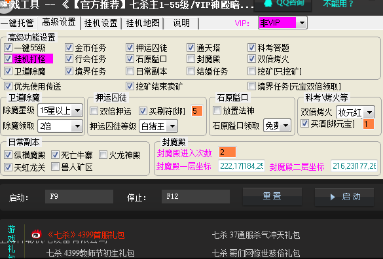
Task: Switch to the 一键托管 tab
Action: pyautogui.click(x=17, y=23)
